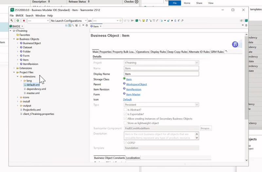Close the Item editor tab

click(101, 26)
